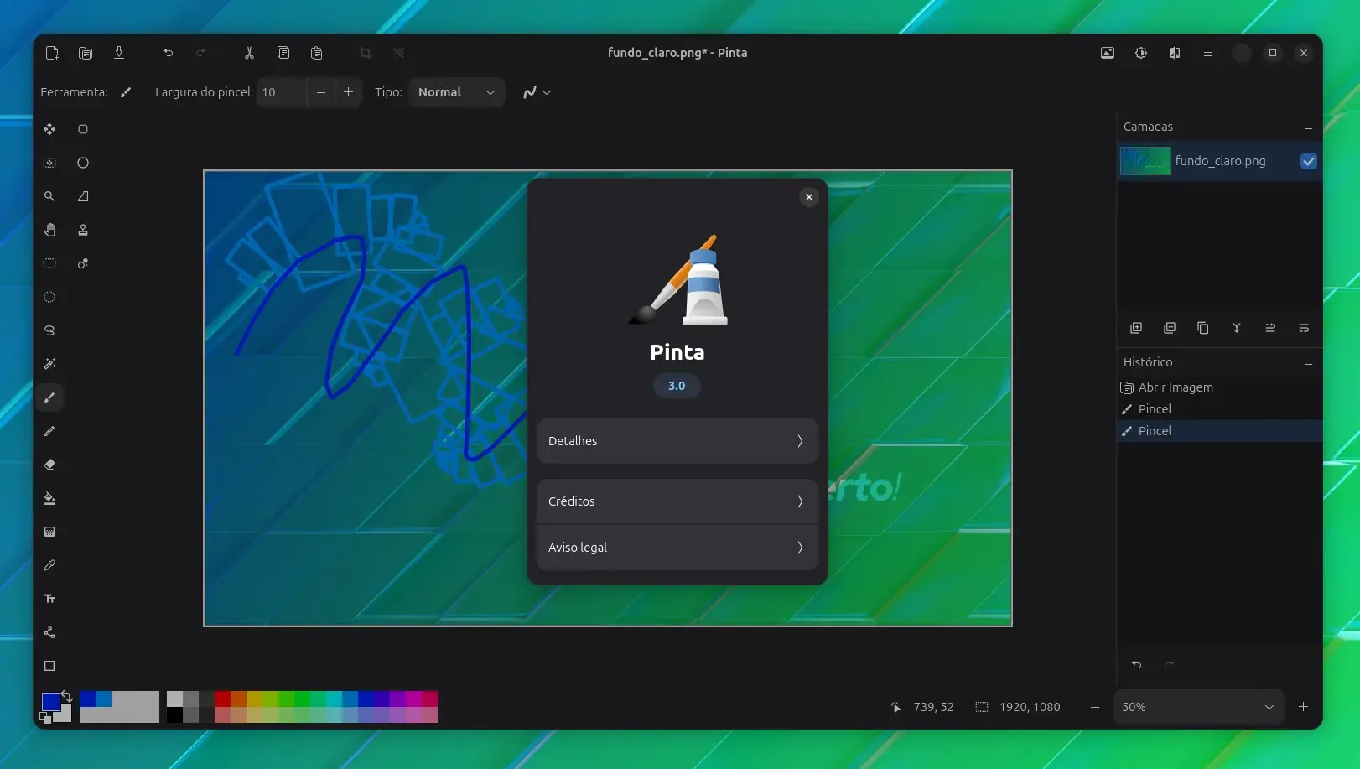Click the Copy toolbar icon

coord(283,53)
